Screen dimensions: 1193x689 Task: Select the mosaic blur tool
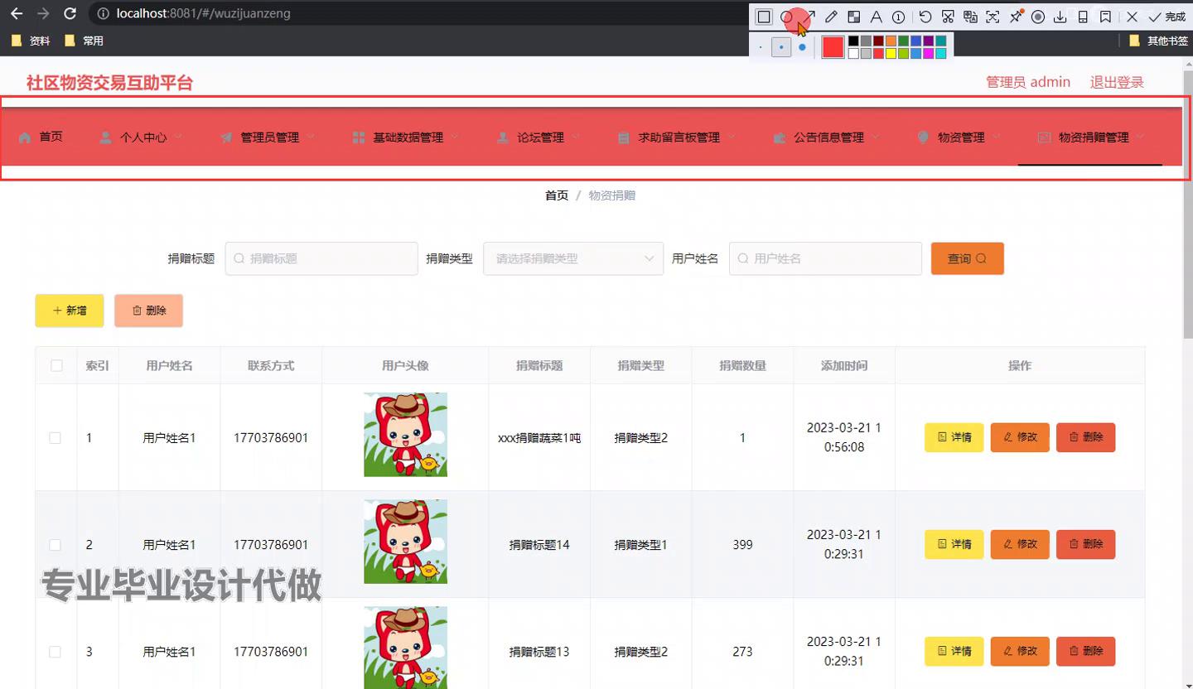coord(854,17)
